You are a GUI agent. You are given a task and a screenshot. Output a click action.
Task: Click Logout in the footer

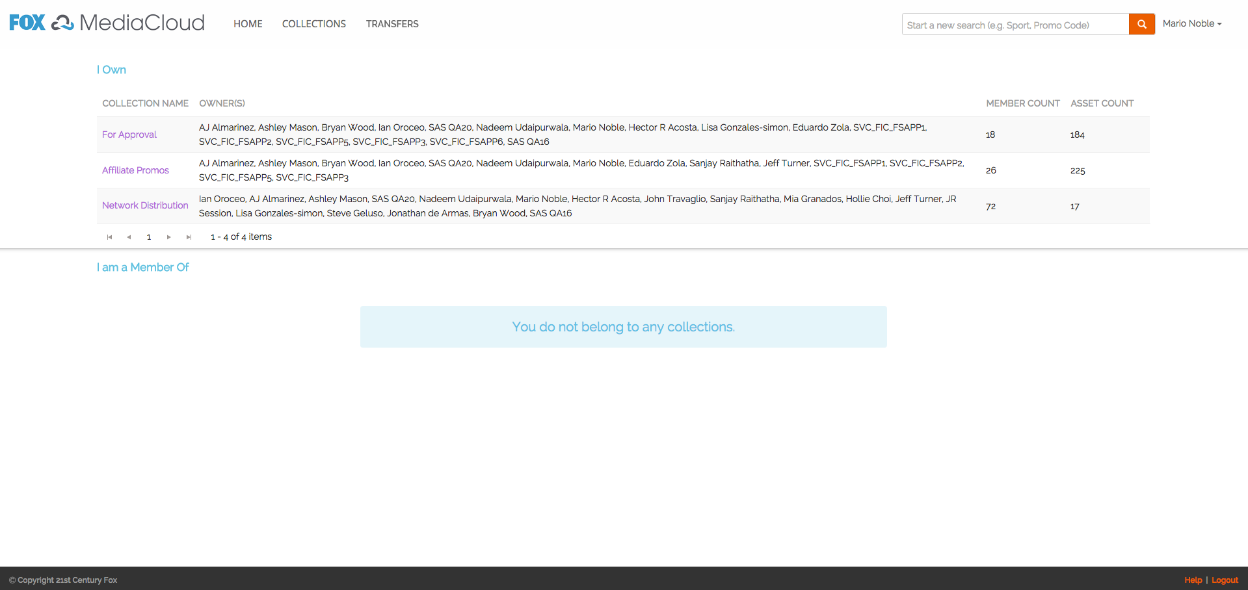tap(1225, 580)
